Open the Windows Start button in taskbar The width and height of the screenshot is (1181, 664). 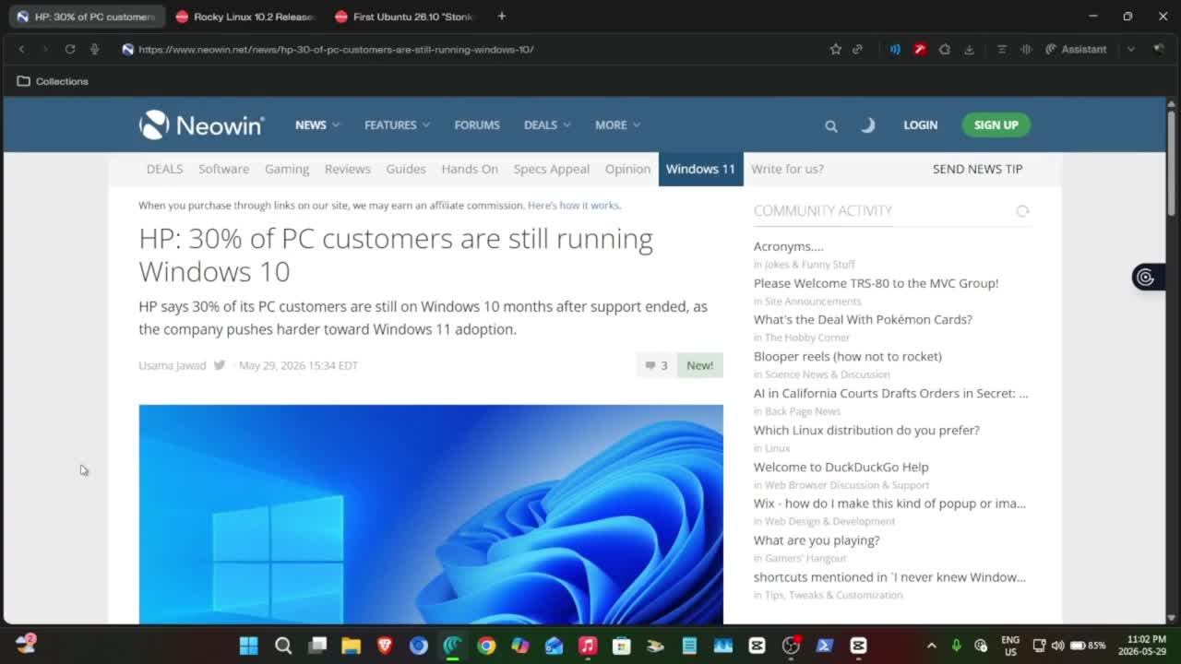[x=249, y=646]
